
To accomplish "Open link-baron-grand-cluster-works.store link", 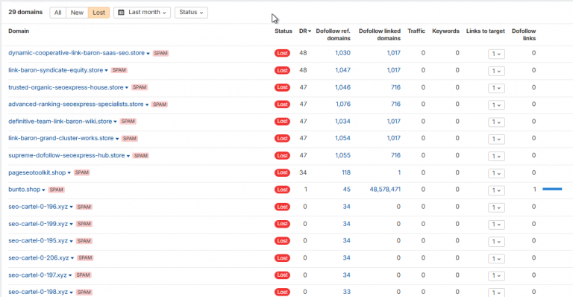I will pyautogui.click(x=61, y=138).
